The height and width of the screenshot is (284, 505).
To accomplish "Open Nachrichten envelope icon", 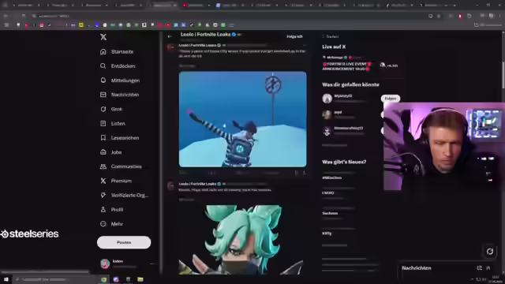I will pos(103,95).
